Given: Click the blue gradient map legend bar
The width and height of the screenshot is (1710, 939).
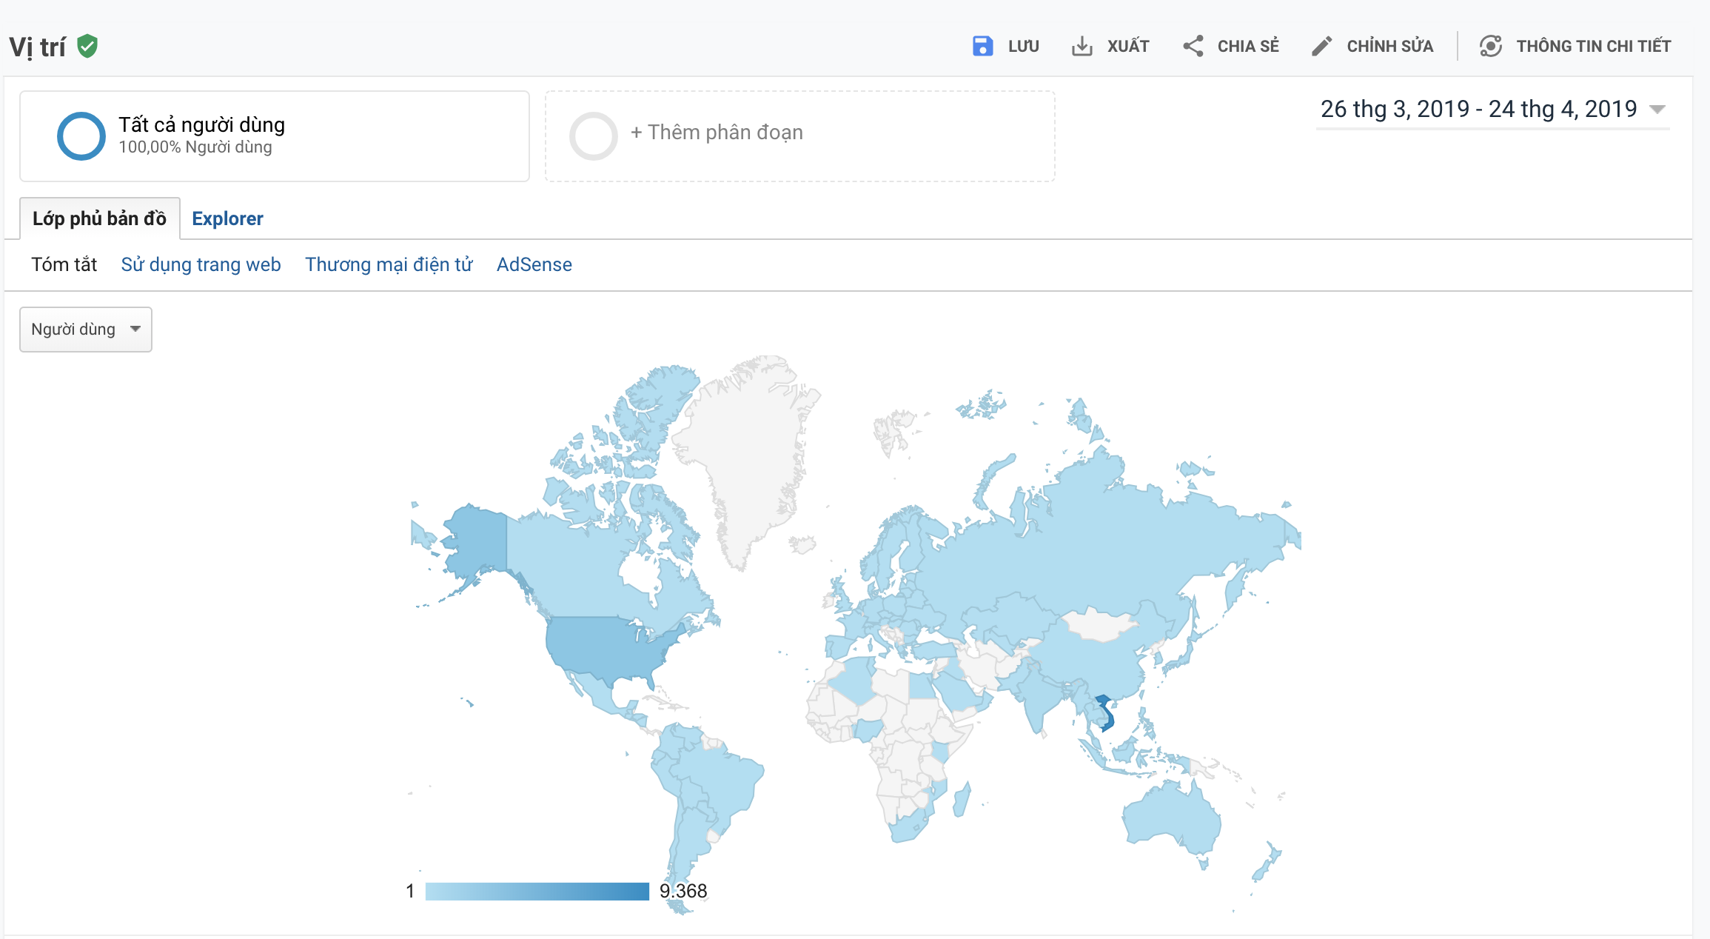Looking at the screenshot, I should tap(537, 891).
